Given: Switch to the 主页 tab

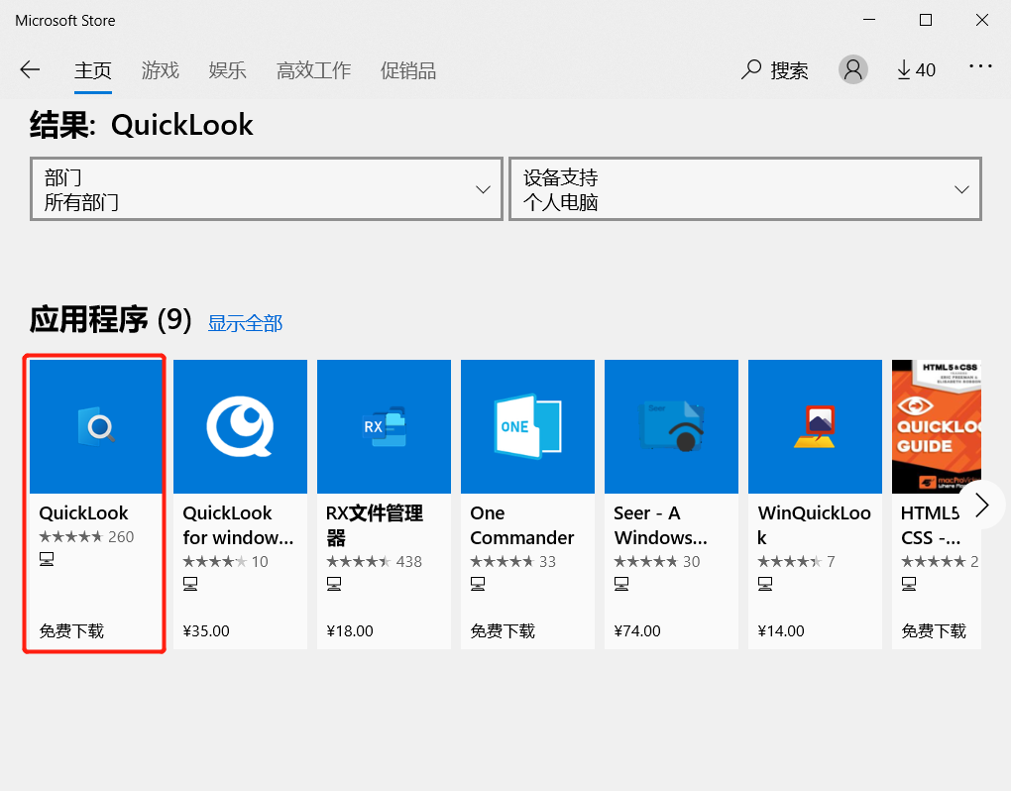Looking at the screenshot, I should click(x=93, y=70).
